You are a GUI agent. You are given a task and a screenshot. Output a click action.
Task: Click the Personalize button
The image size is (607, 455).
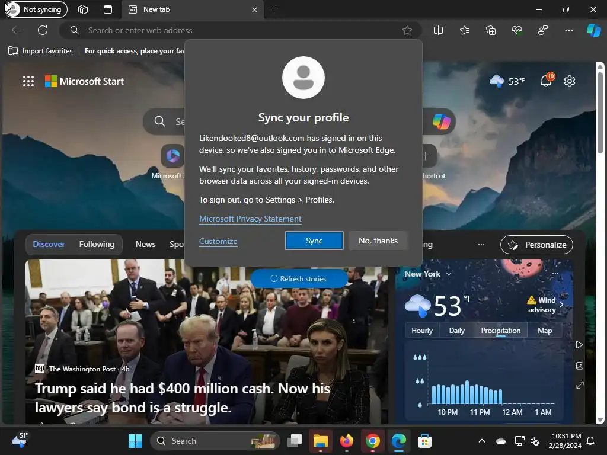coord(536,245)
